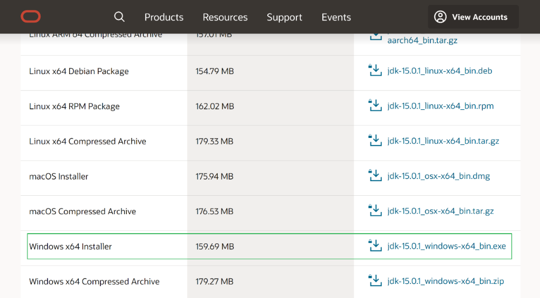Open the Support menu
The image size is (540, 298).
click(x=285, y=17)
